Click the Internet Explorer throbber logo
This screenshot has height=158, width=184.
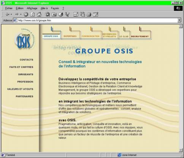pos(178,8)
